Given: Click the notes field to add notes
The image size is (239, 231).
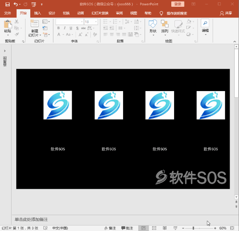Looking at the screenshot, I should point(123,219).
